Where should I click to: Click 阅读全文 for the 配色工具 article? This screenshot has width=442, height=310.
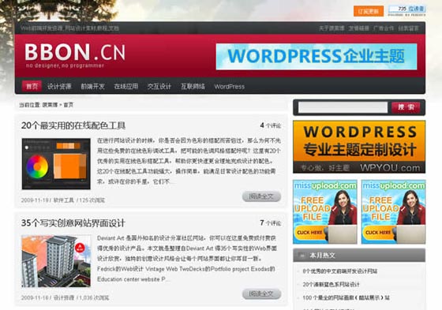point(261,196)
